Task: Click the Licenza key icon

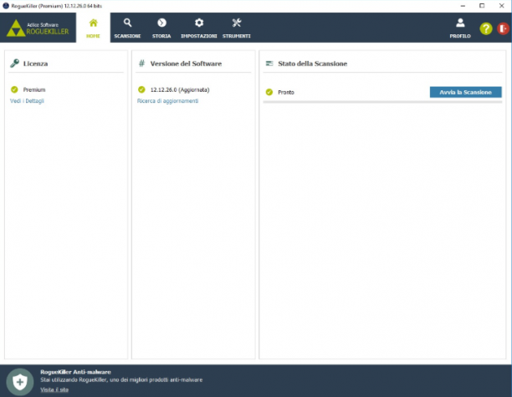Action: (x=14, y=64)
